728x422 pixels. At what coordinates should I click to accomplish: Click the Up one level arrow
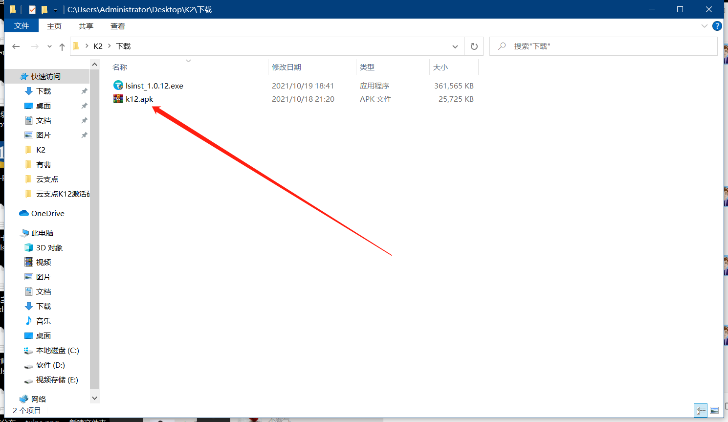(62, 46)
